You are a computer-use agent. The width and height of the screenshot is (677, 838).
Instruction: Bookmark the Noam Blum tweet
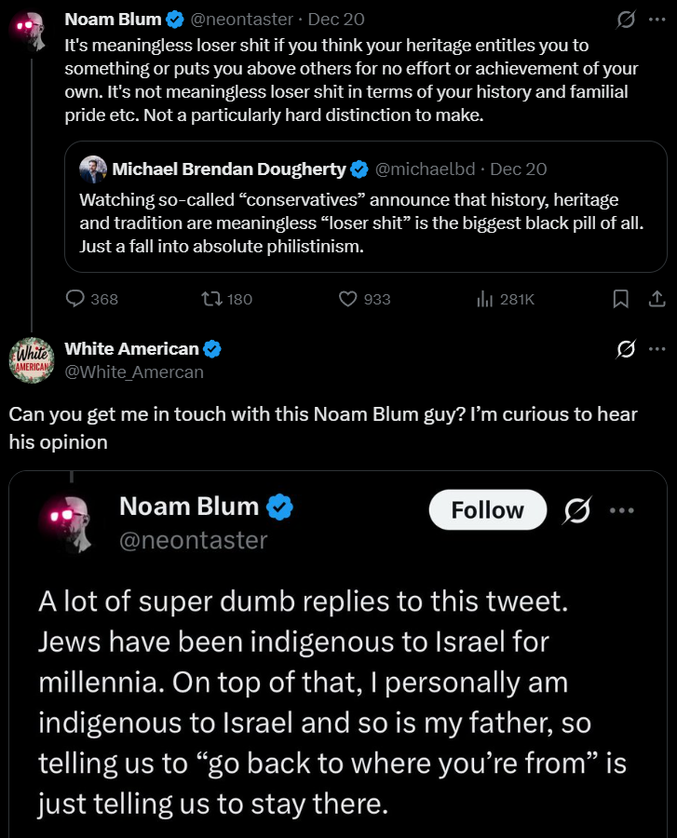point(620,299)
